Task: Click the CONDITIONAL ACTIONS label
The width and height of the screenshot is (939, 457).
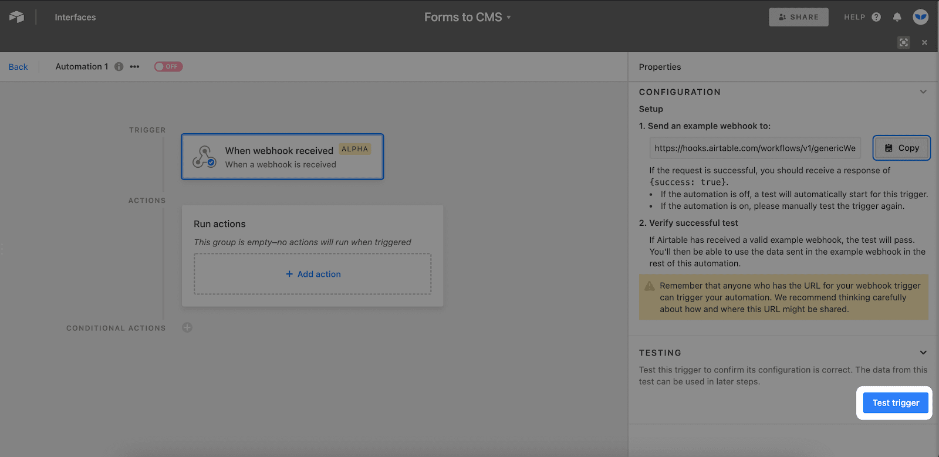Action: [116, 328]
